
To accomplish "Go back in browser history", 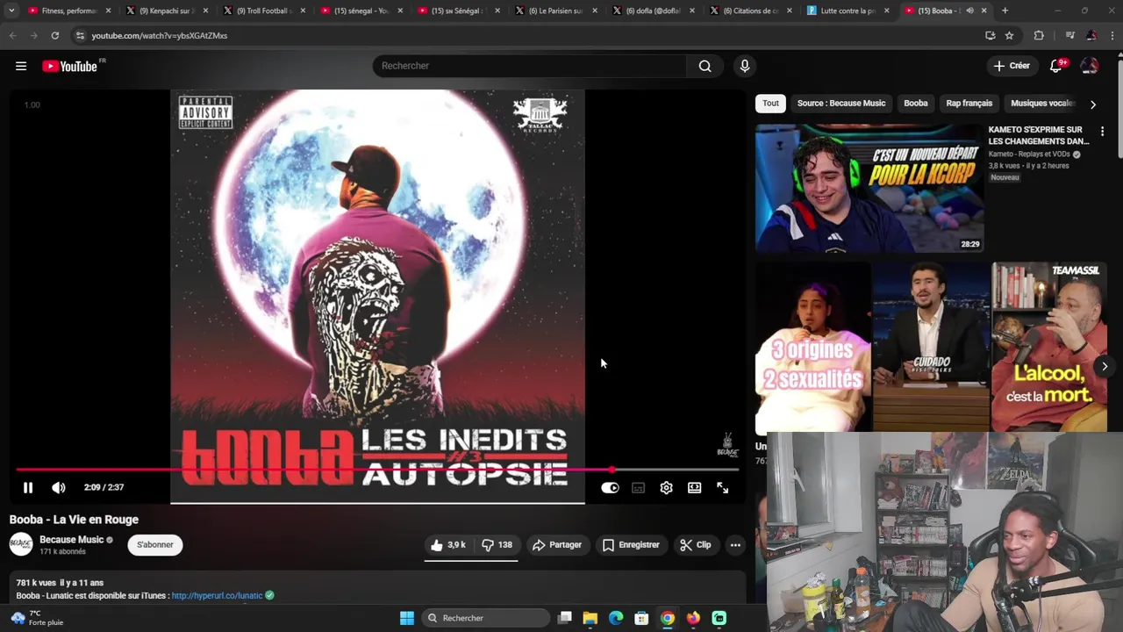I will tap(12, 36).
